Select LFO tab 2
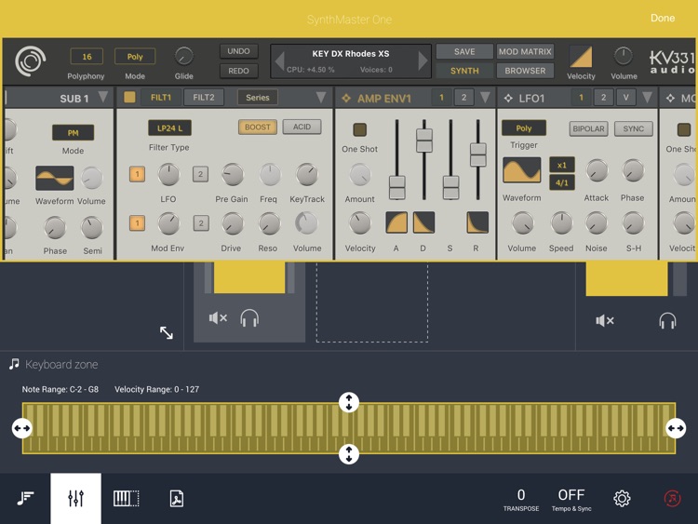 603,98
